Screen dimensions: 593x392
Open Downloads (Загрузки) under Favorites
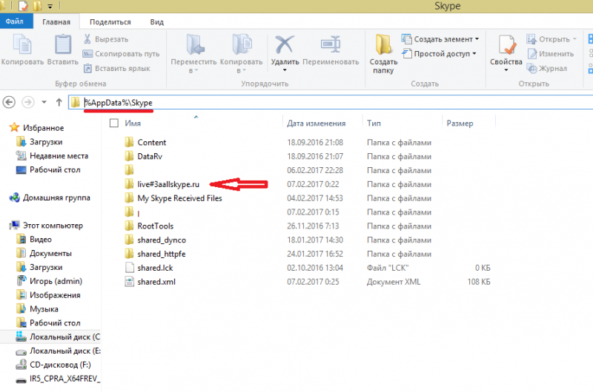pos(46,142)
